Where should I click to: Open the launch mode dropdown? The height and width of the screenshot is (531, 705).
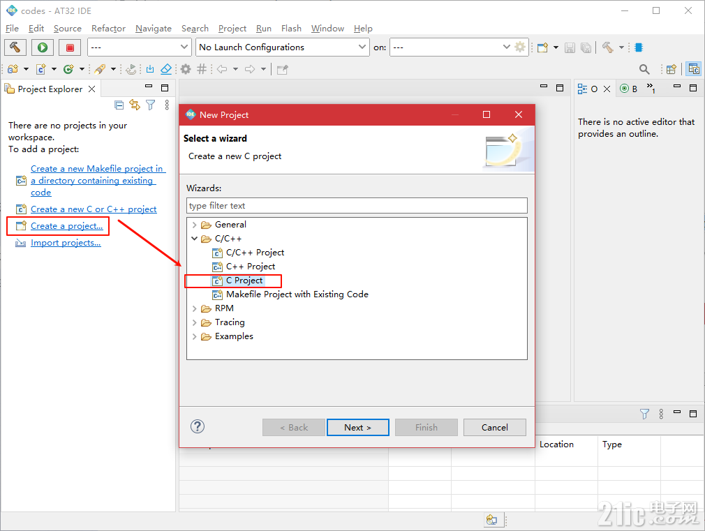[139, 47]
